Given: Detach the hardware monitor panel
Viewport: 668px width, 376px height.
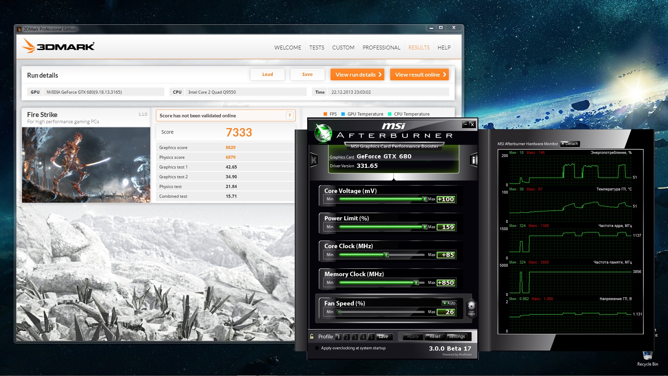Looking at the screenshot, I should [570, 144].
